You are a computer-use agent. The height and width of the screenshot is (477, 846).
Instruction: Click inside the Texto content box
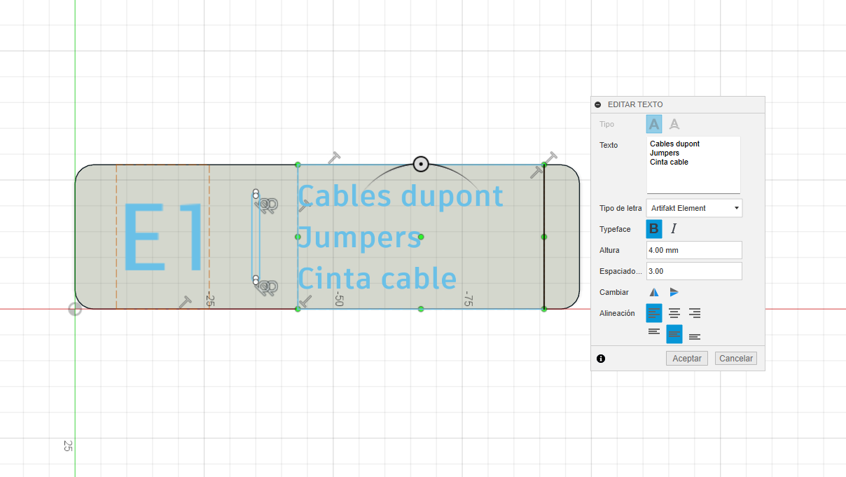[693, 165]
